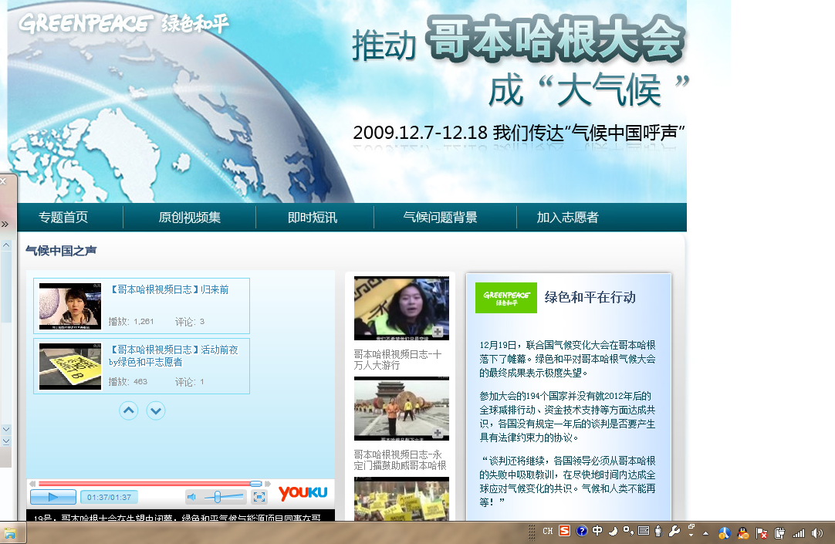Open the 【哥本哈根视频日志】归来前 video link
The image size is (835, 544).
169,289
